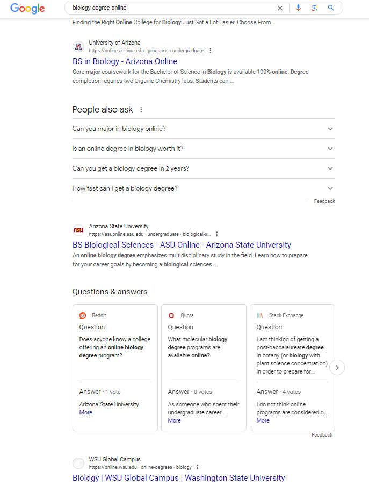Screen dimensions: 369x485
Task: Click the search magnifier icon
Action: [331, 8]
